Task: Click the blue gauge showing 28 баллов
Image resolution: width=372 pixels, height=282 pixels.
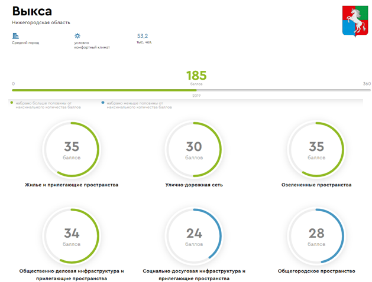Action: (316, 236)
